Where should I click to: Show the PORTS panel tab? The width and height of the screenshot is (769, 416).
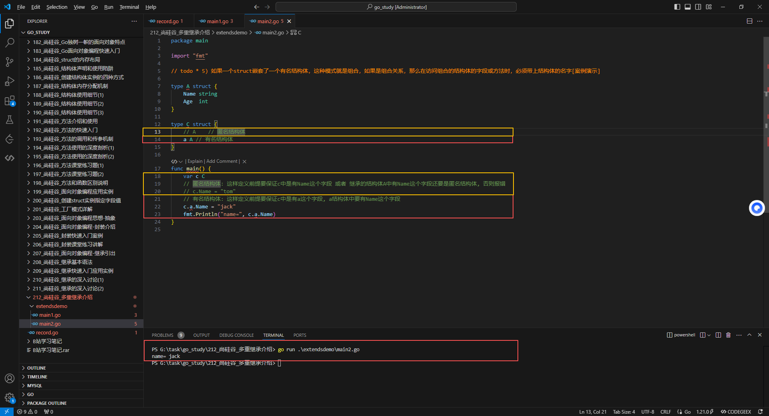[300, 335]
